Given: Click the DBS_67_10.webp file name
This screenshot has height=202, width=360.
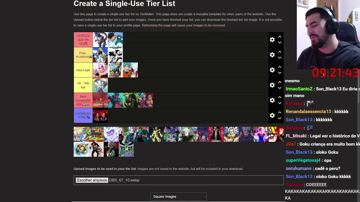Looking at the screenshot, I should [x=124, y=180].
